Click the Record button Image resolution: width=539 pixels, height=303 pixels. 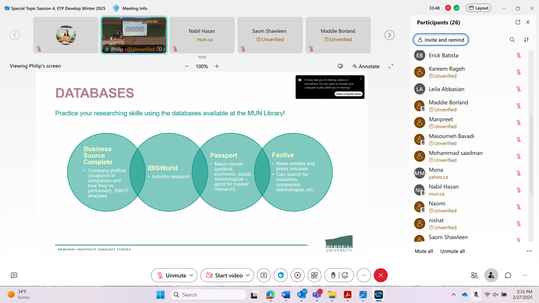point(298,275)
